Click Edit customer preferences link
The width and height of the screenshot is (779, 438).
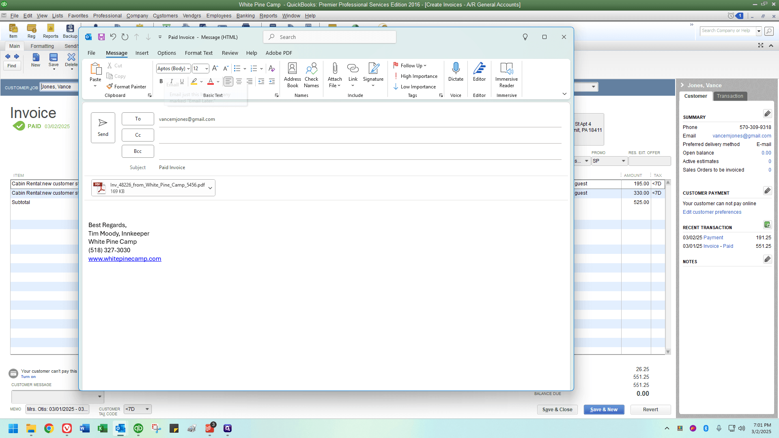[x=712, y=212]
